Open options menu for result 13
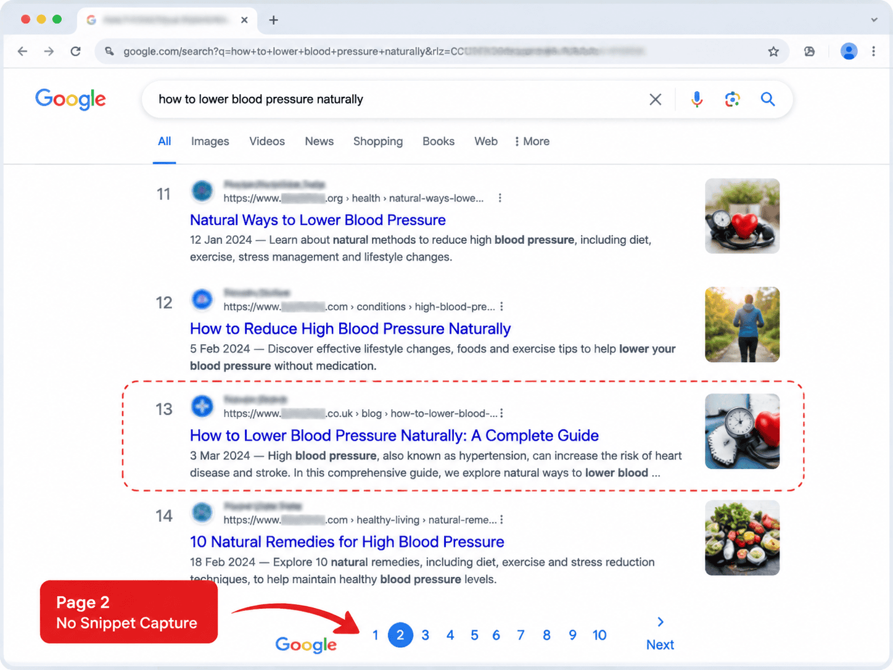 502,413
